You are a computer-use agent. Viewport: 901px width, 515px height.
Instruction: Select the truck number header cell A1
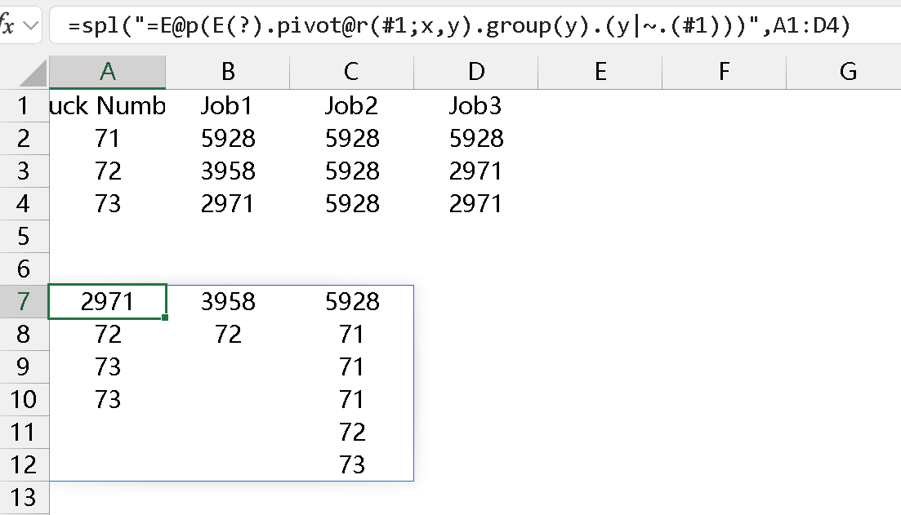pos(107,105)
